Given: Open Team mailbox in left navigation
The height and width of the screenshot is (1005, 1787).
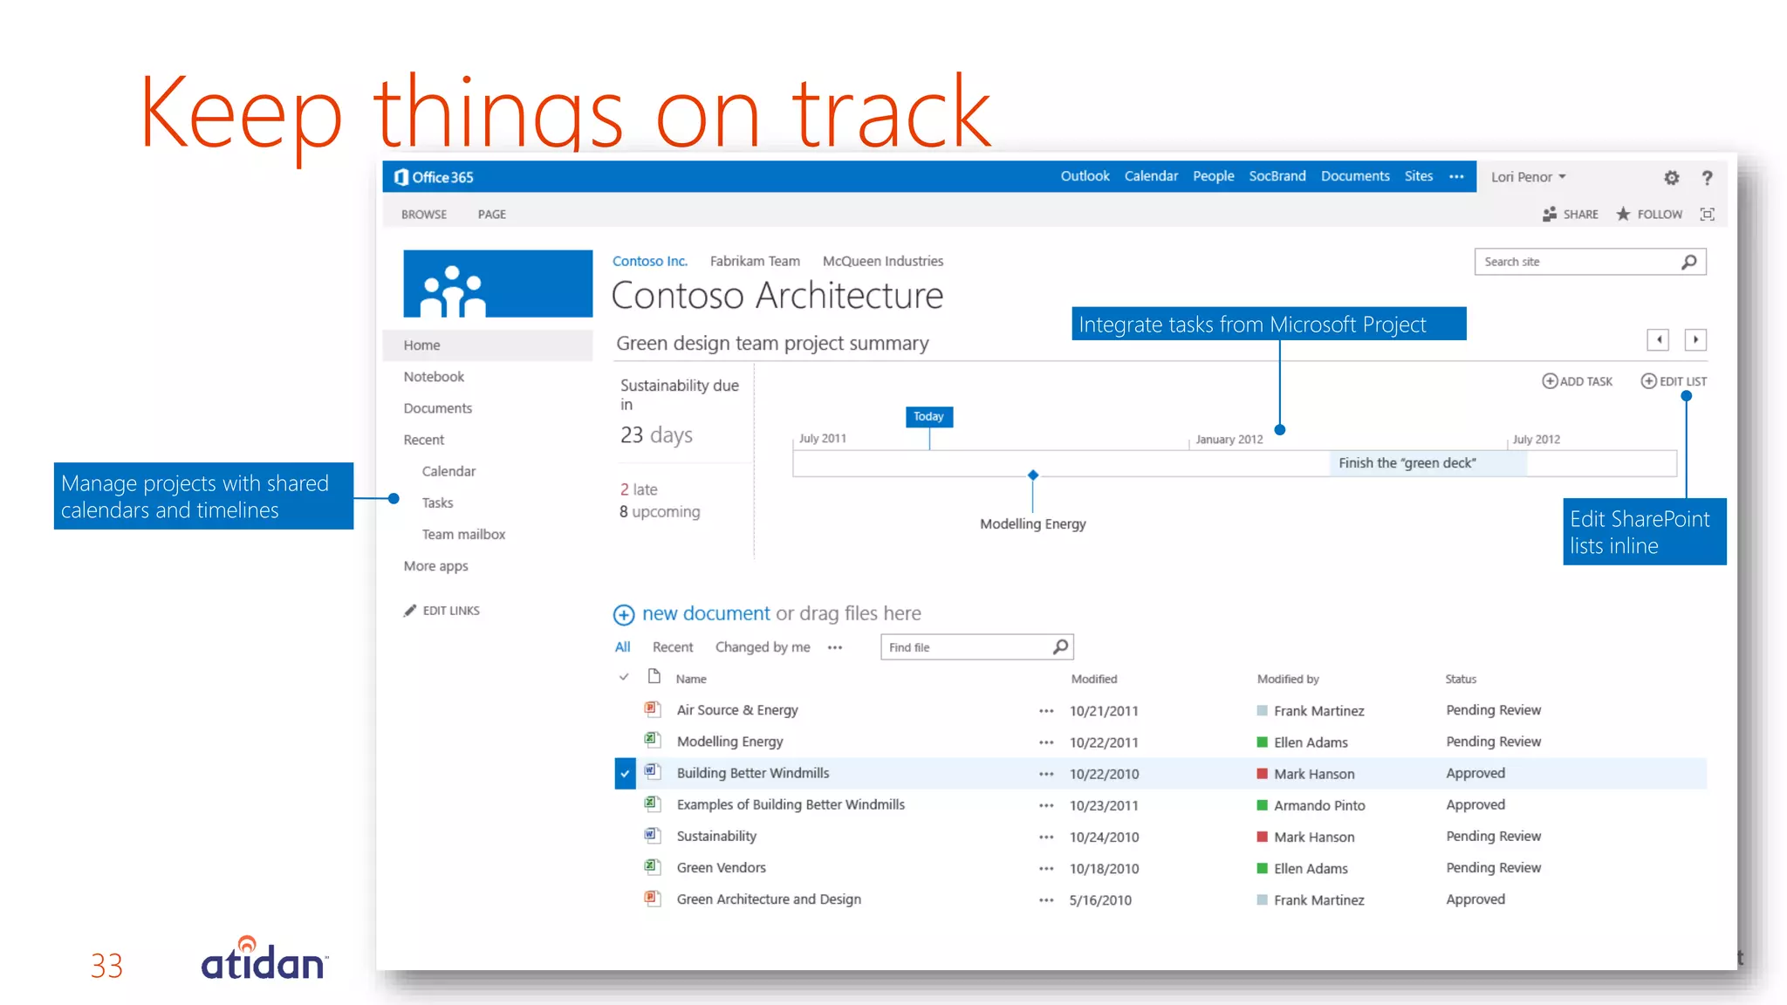Looking at the screenshot, I should [463, 534].
